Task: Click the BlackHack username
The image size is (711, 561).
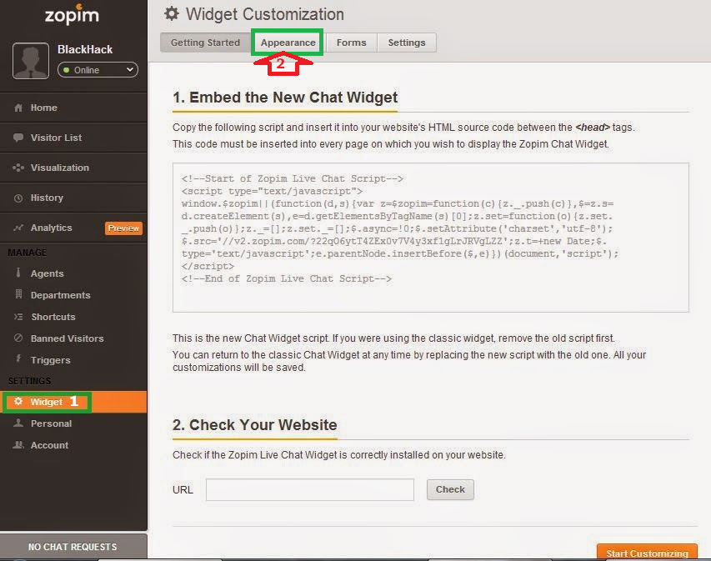Action: [85, 49]
